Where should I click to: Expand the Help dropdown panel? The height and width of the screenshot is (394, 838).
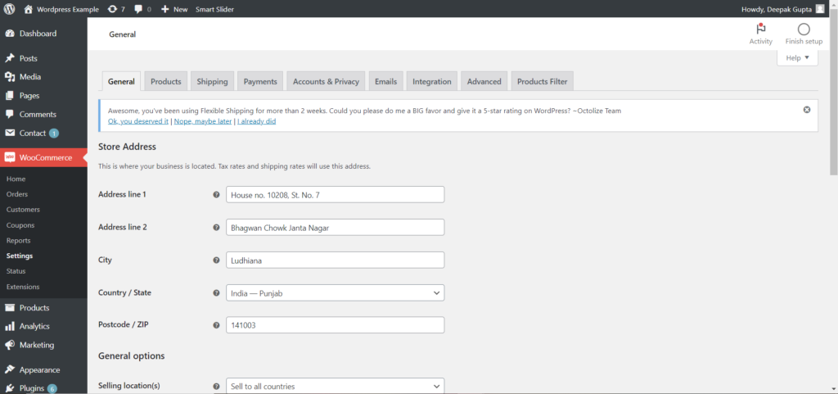pyautogui.click(x=797, y=58)
